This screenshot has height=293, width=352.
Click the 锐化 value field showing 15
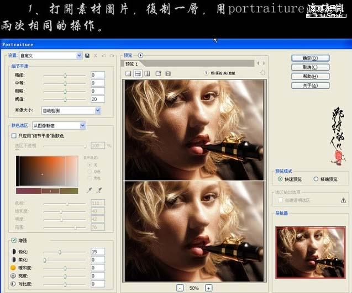coord(98,252)
